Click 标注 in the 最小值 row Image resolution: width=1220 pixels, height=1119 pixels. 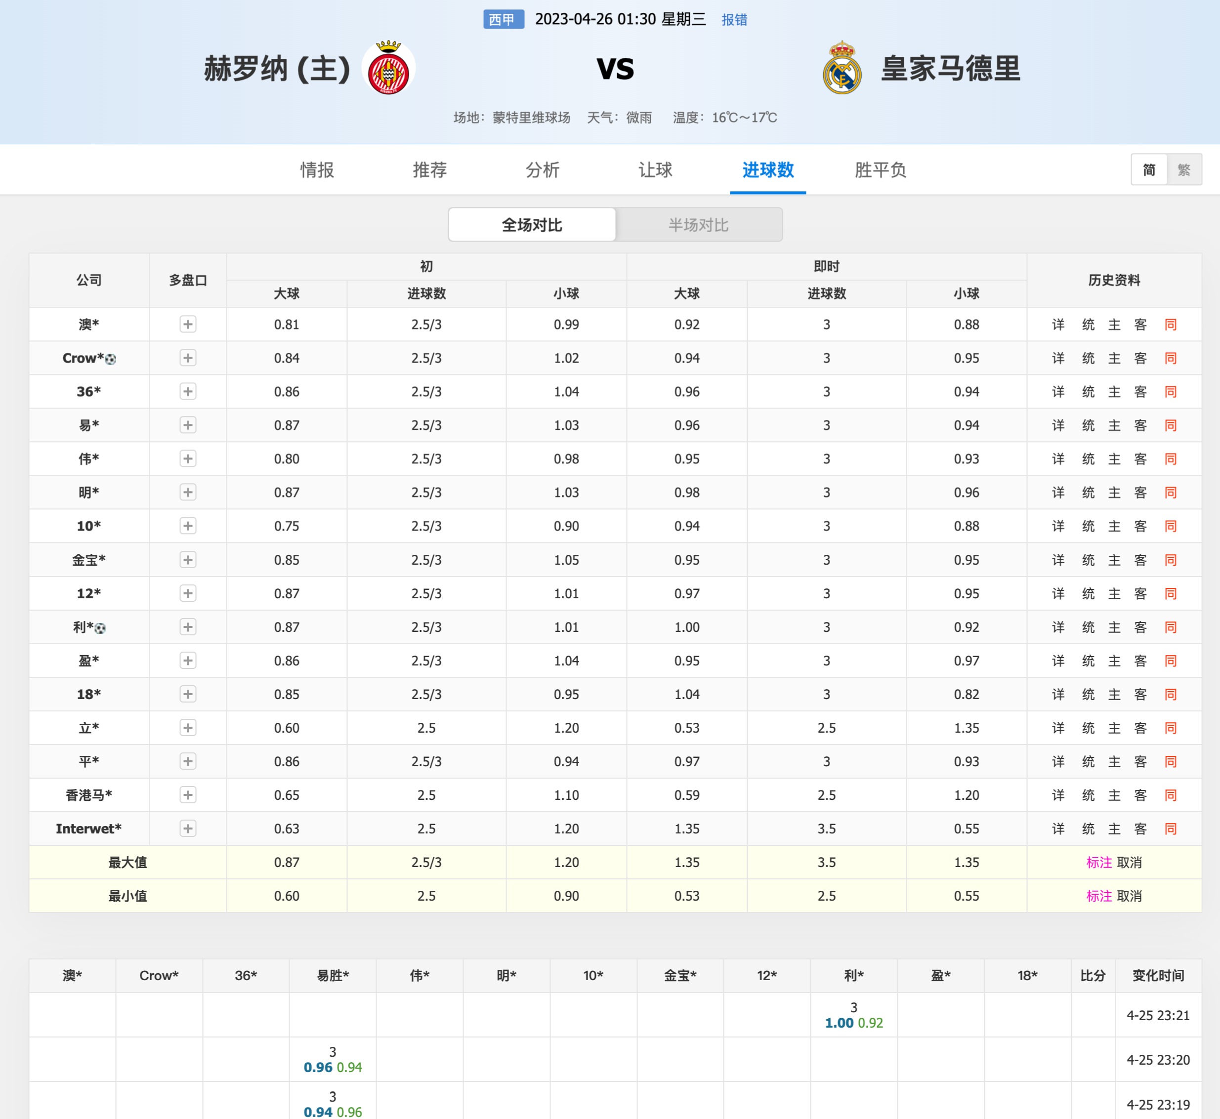click(1099, 896)
